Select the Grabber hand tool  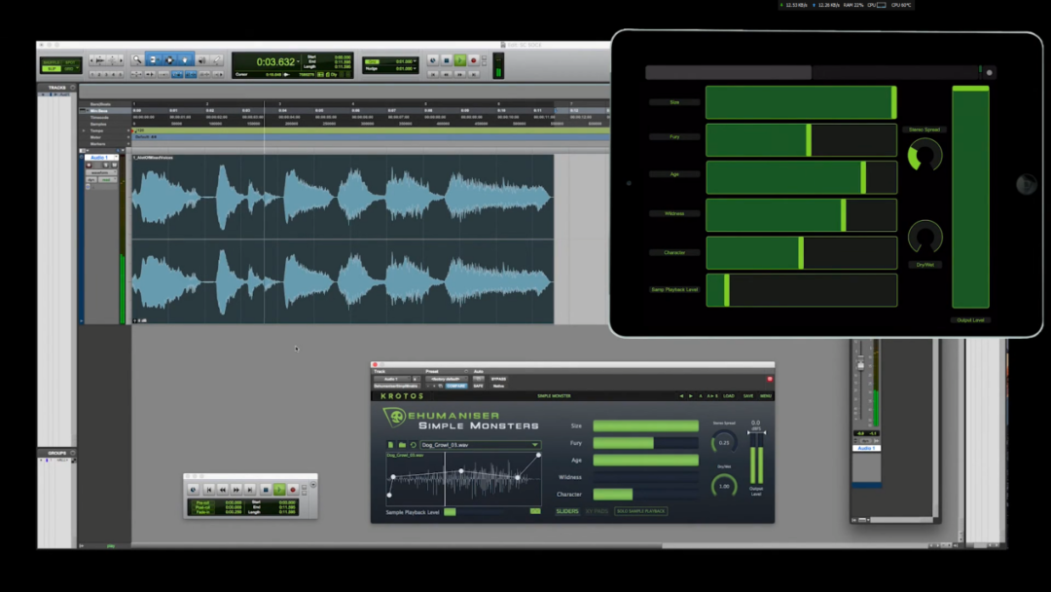(x=185, y=59)
